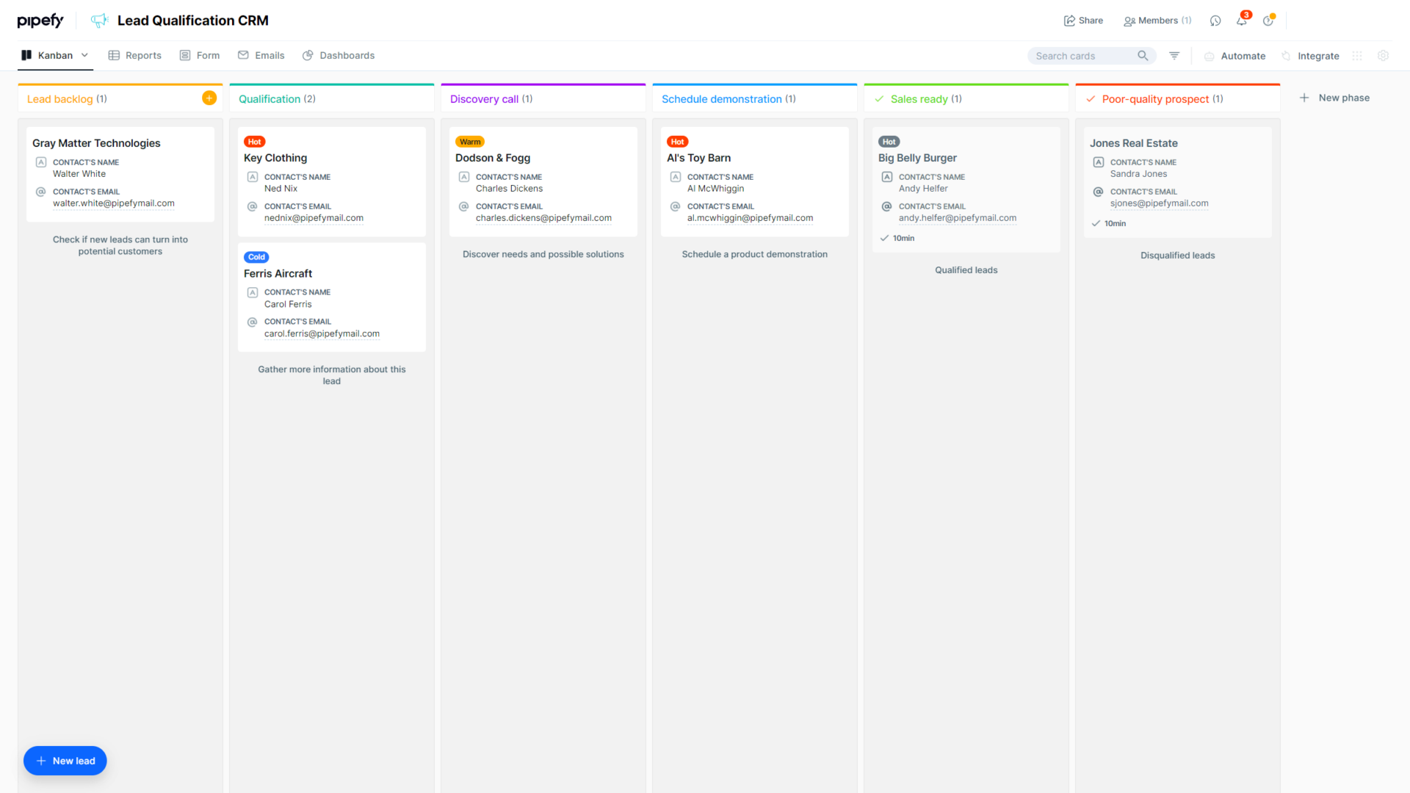Click the Automate robot icon
Image resolution: width=1410 pixels, height=793 pixels.
point(1209,56)
